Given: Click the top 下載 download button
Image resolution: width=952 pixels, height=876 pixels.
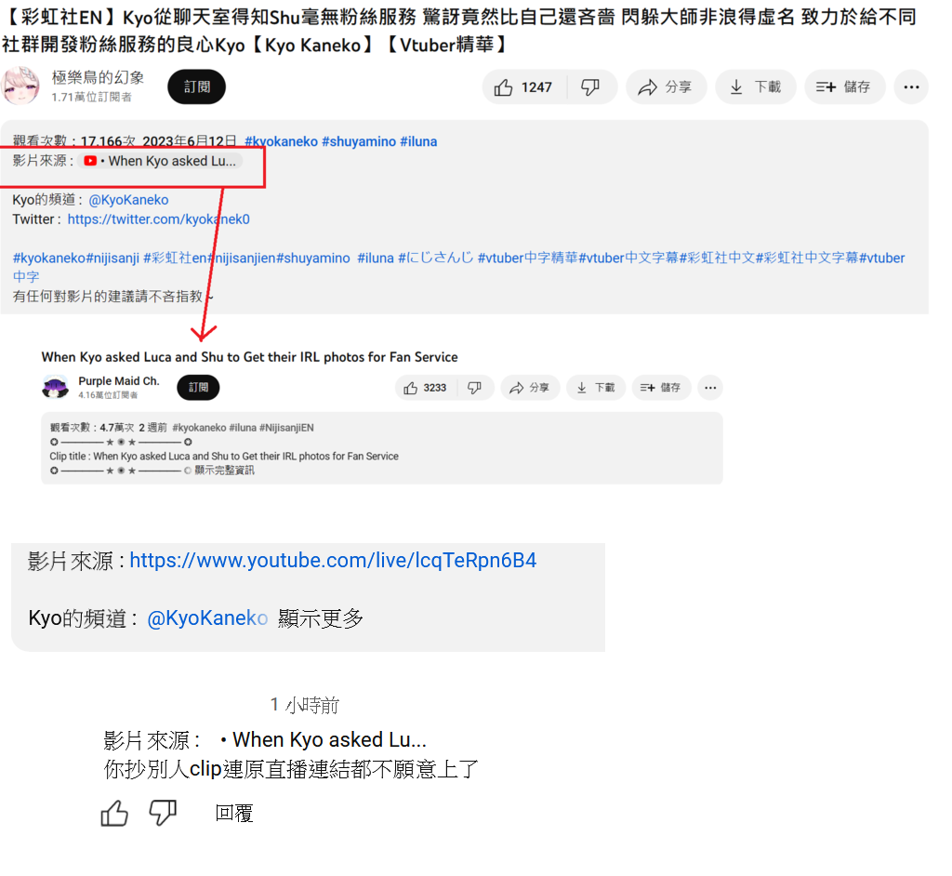Looking at the screenshot, I should point(755,87).
